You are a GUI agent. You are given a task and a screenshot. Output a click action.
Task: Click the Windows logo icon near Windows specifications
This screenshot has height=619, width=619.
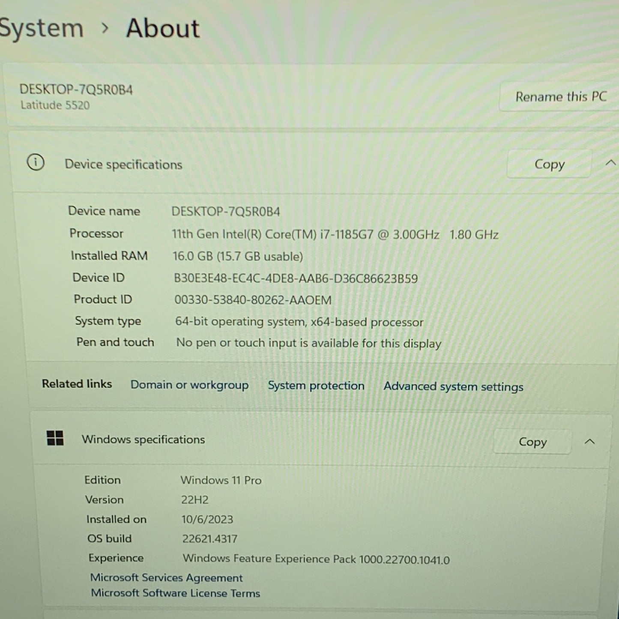point(54,439)
